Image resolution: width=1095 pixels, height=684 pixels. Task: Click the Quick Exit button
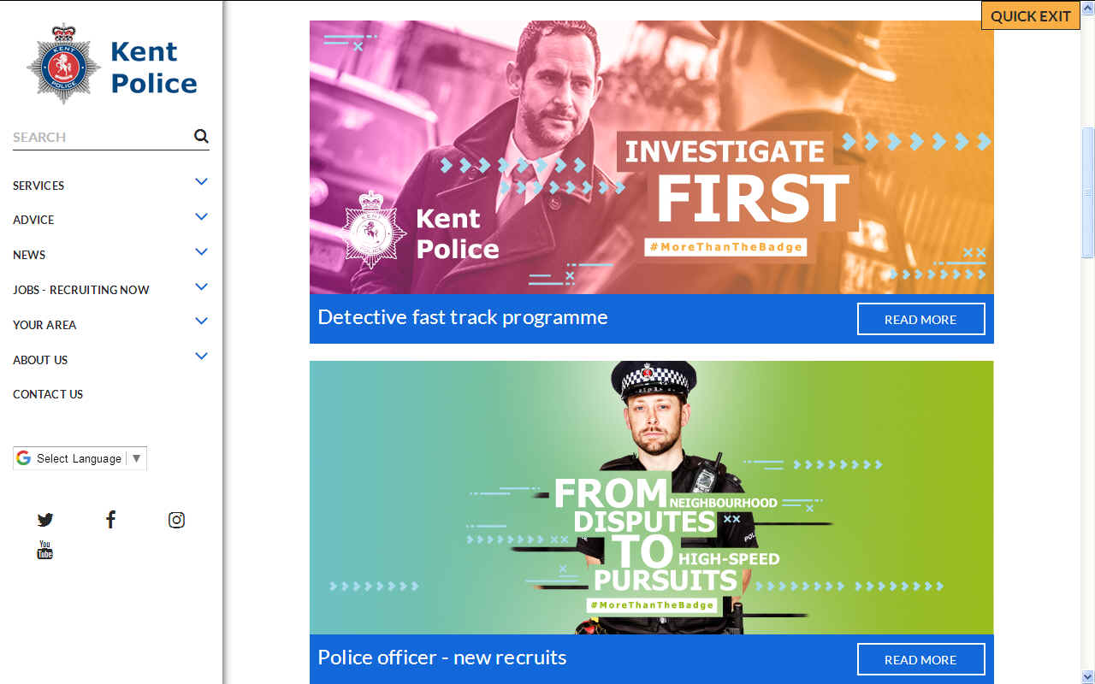coord(1031,15)
